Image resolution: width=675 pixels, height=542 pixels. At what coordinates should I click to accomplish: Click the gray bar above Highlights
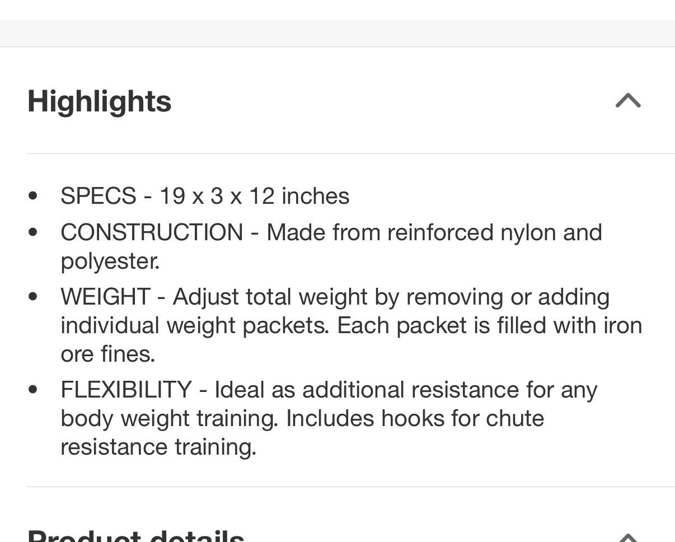coord(337,33)
